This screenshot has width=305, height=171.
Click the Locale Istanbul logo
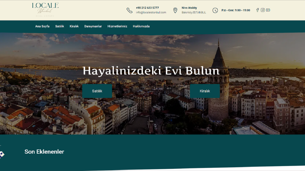coord(45,10)
